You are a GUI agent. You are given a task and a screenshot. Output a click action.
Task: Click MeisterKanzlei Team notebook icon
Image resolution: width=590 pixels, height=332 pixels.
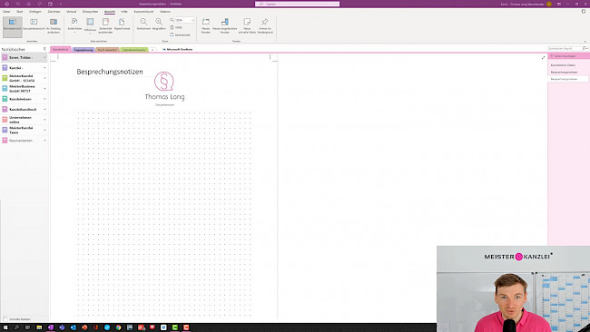tap(5, 130)
